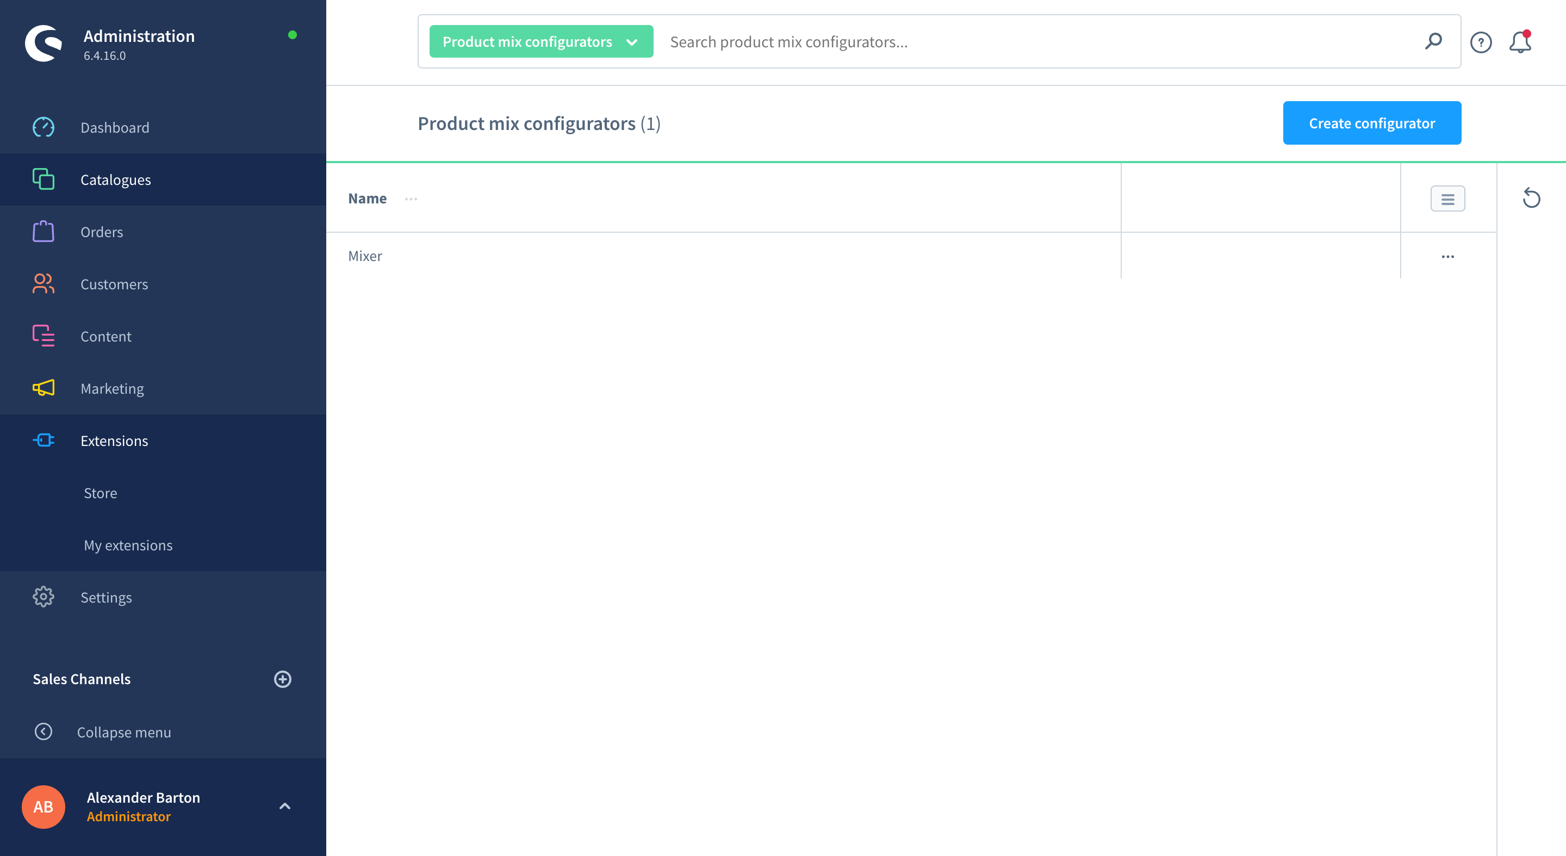This screenshot has height=856, width=1566.
Task: Click the Content icon in sidebar
Action: tap(43, 336)
